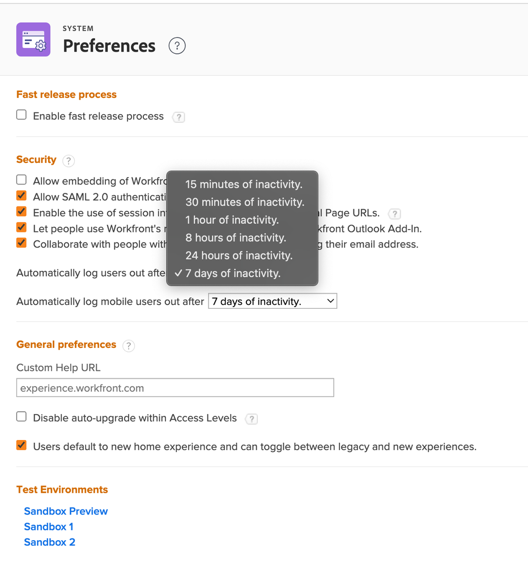The height and width of the screenshot is (565, 528).
Task: Uncheck Allow SAML 2.0 authentication
Action: pos(22,196)
